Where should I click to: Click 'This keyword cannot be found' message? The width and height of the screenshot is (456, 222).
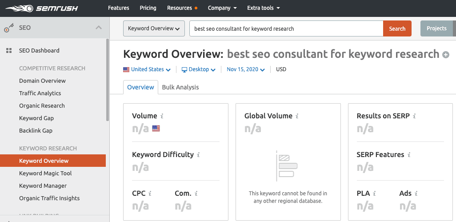[x=288, y=197]
